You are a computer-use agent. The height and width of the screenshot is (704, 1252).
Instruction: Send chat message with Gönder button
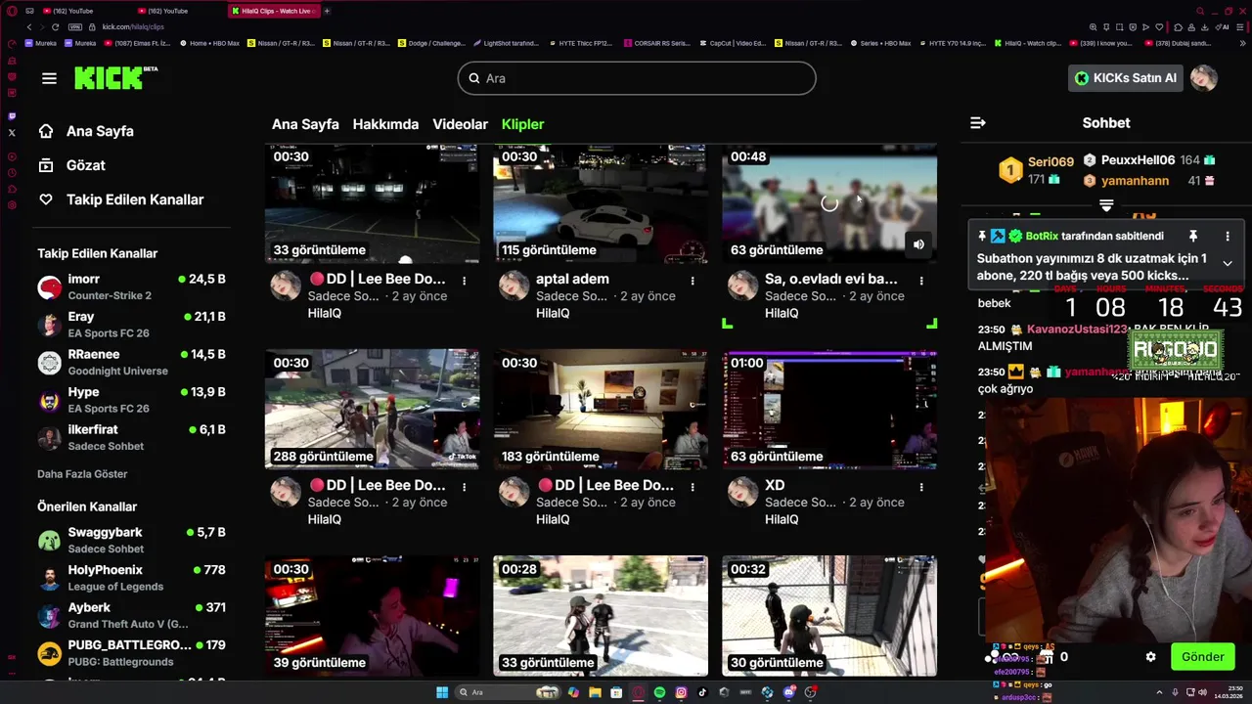(x=1202, y=657)
